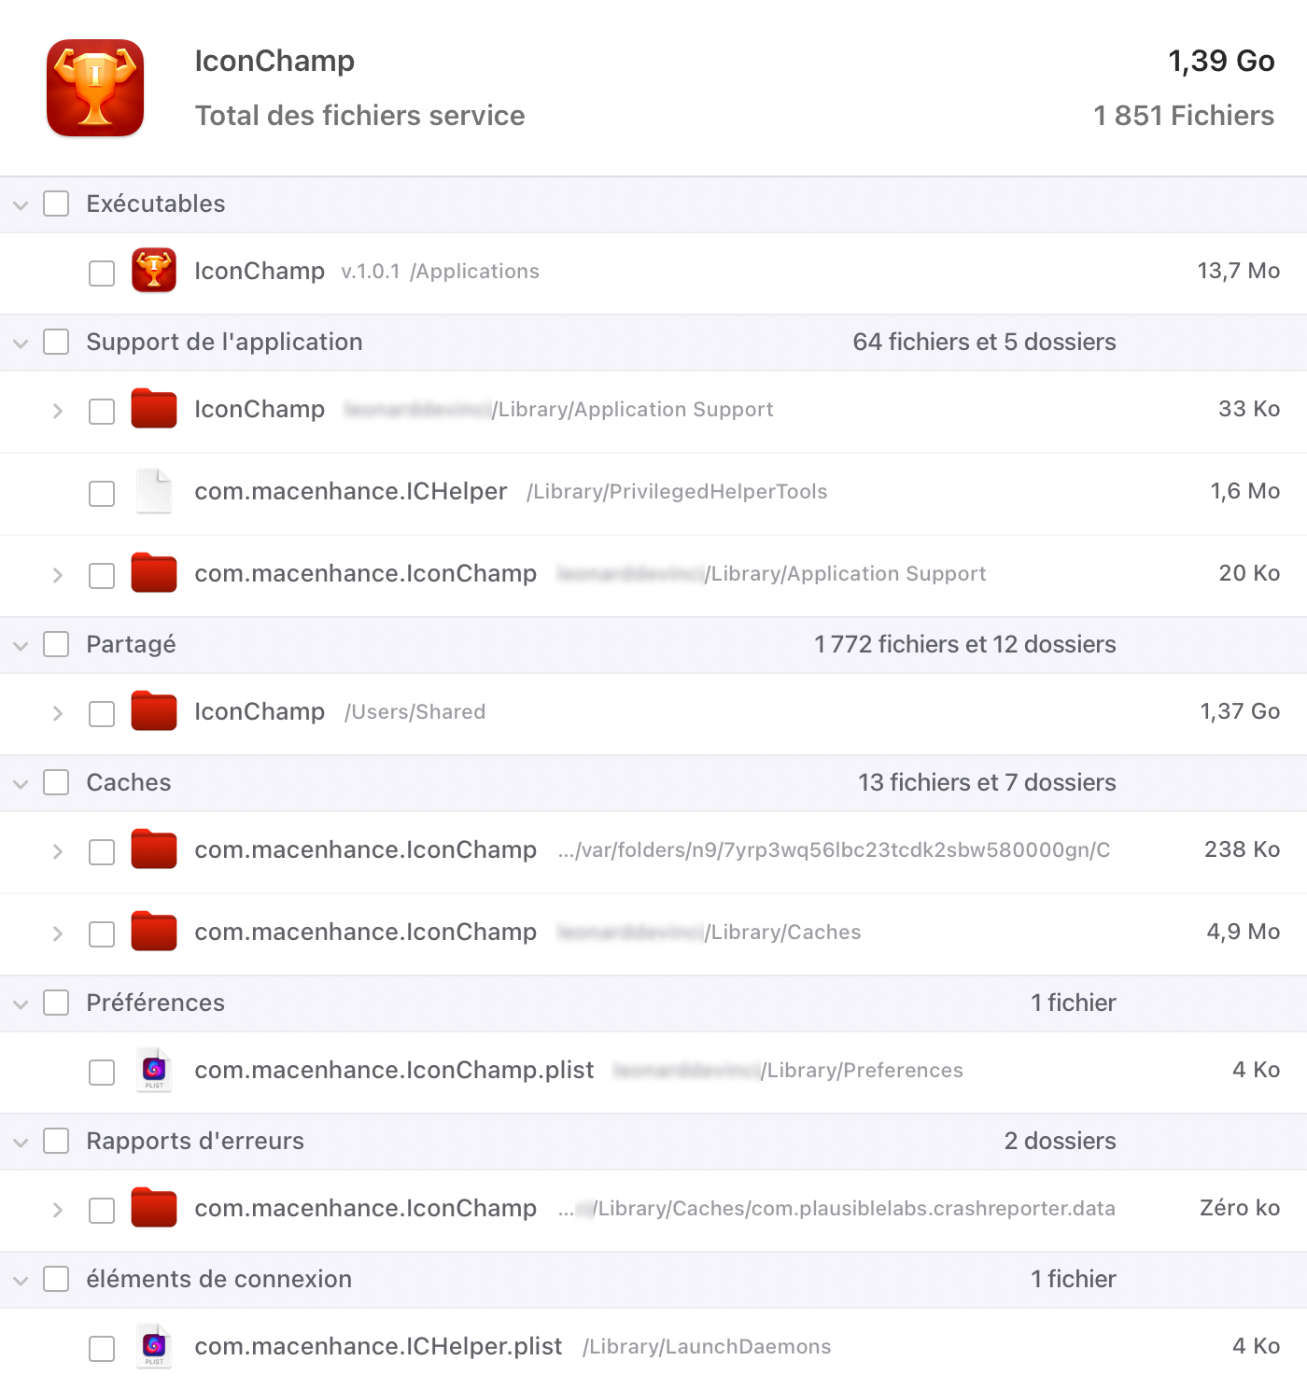The image size is (1307, 1389).
Task: Click the red IconChamp folder in /Users/Shared
Action: tap(154, 711)
